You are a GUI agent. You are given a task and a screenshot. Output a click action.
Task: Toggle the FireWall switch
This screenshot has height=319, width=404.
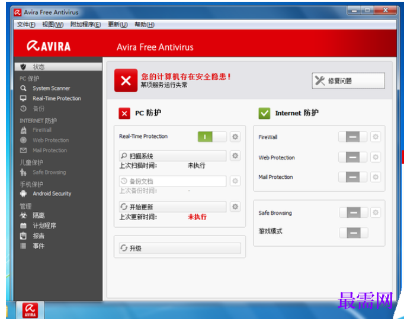tap(352, 137)
